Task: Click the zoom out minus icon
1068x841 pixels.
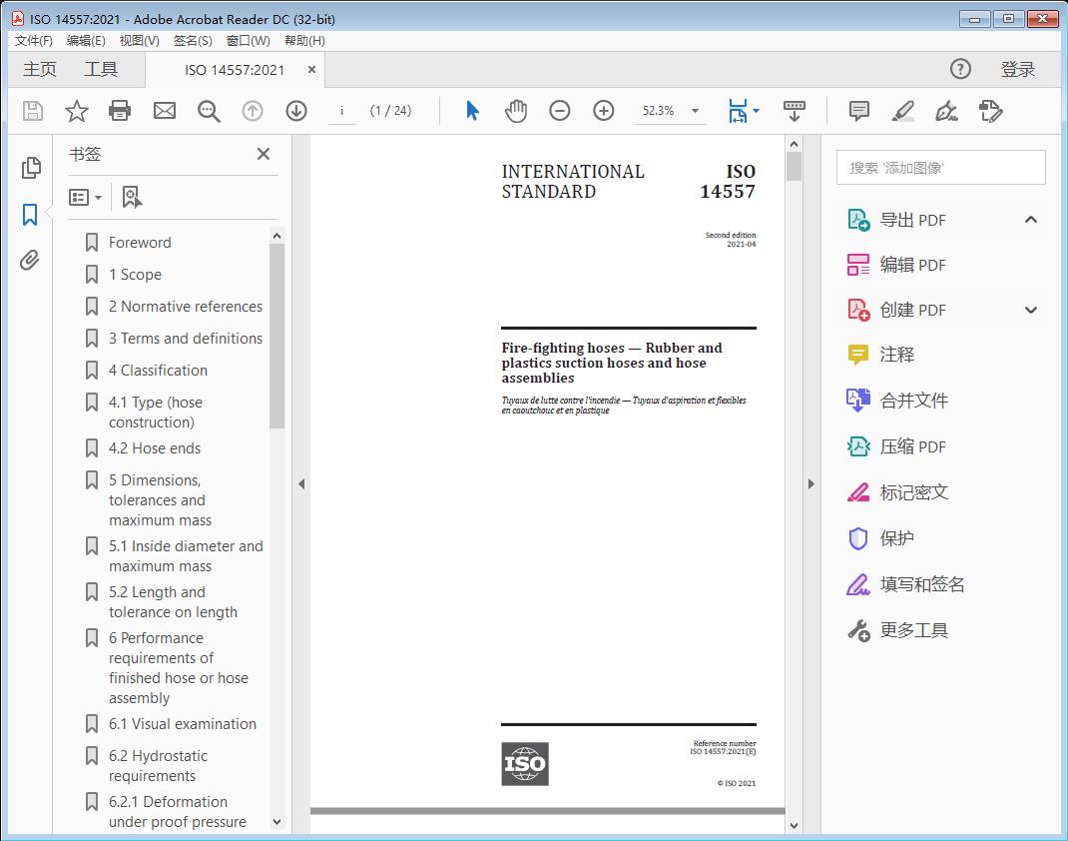Action: (x=560, y=111)
